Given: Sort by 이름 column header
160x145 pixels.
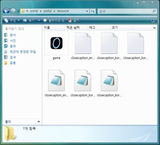Looking at the screenshot, I should pos(54,27).
